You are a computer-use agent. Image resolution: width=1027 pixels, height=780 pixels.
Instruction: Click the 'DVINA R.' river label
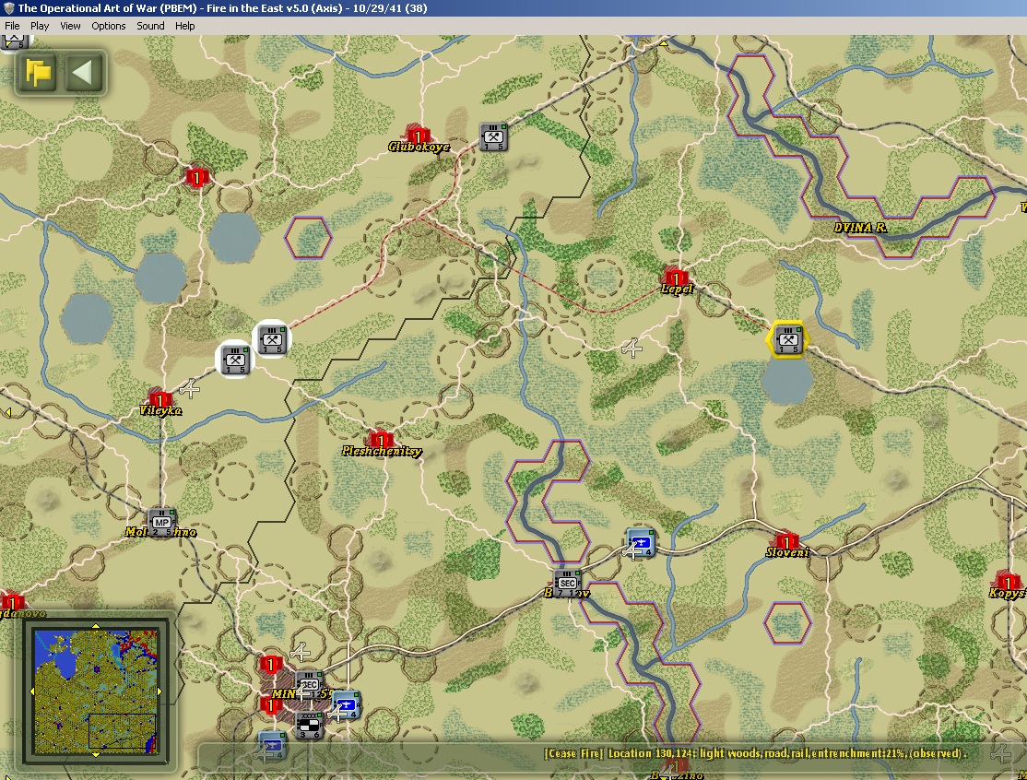pyautogui.click(x=860, y=227)
